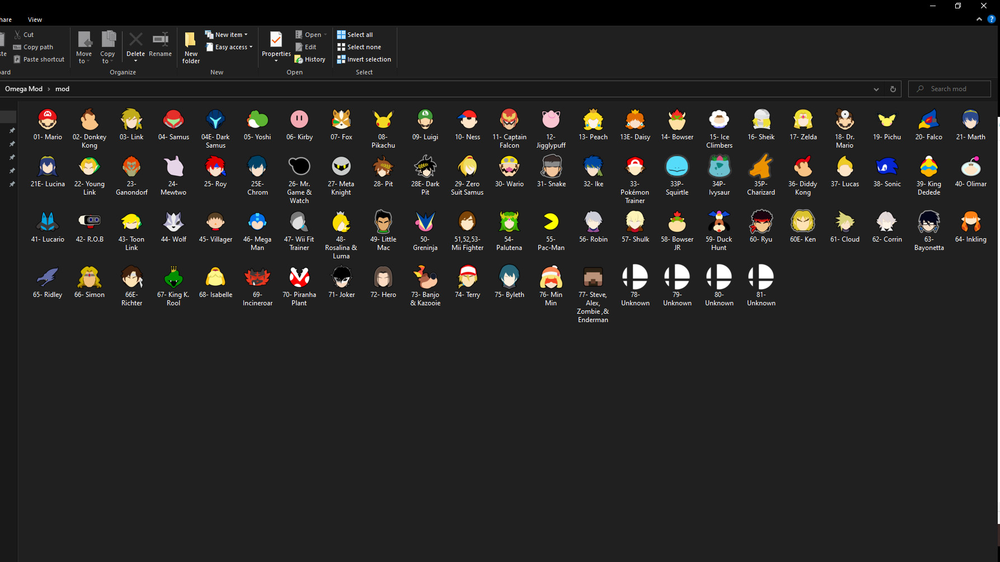Click Invert selection
Viewport: 1000px width, 562px height.
point(364,59)
